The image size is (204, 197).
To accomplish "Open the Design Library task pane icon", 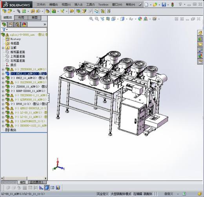I will 200,38.
